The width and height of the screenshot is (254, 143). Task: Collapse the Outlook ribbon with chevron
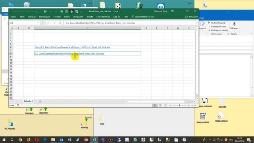(x=252, y=34)
